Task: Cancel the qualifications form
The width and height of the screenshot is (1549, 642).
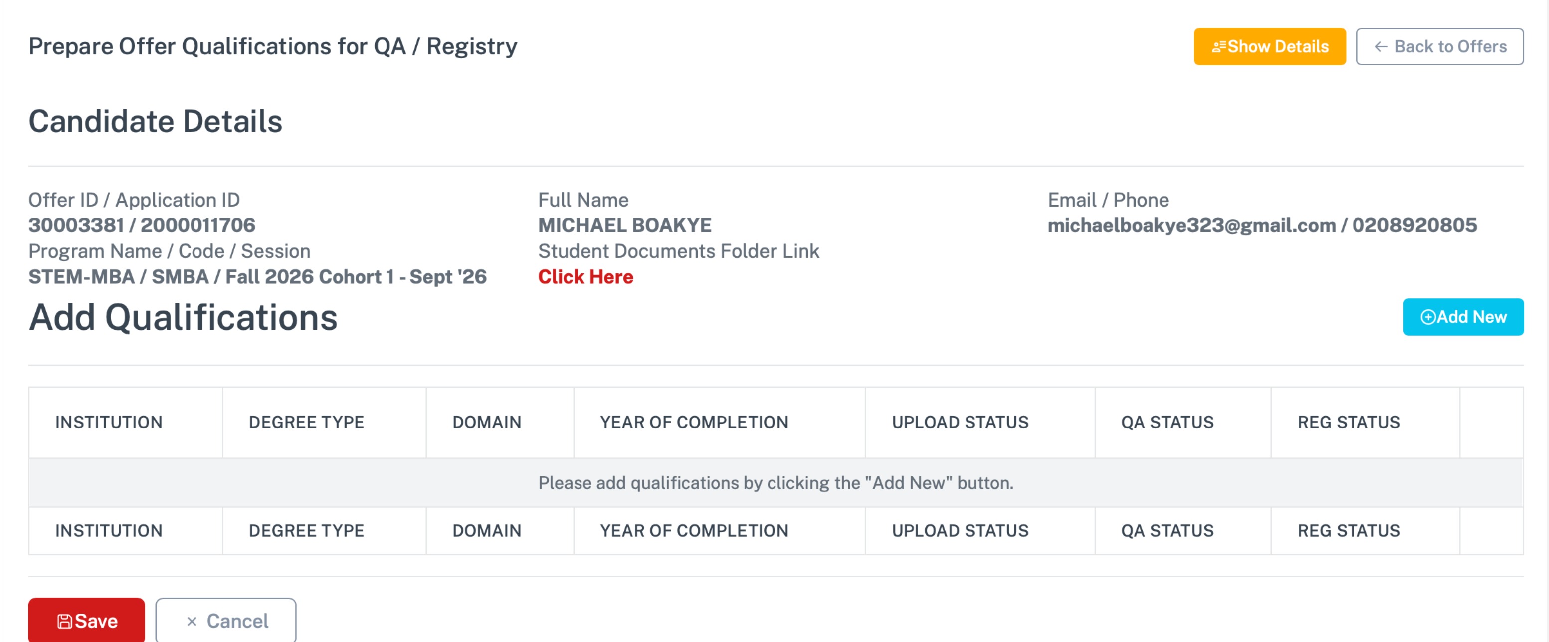Action: click(x=225, y=620)
